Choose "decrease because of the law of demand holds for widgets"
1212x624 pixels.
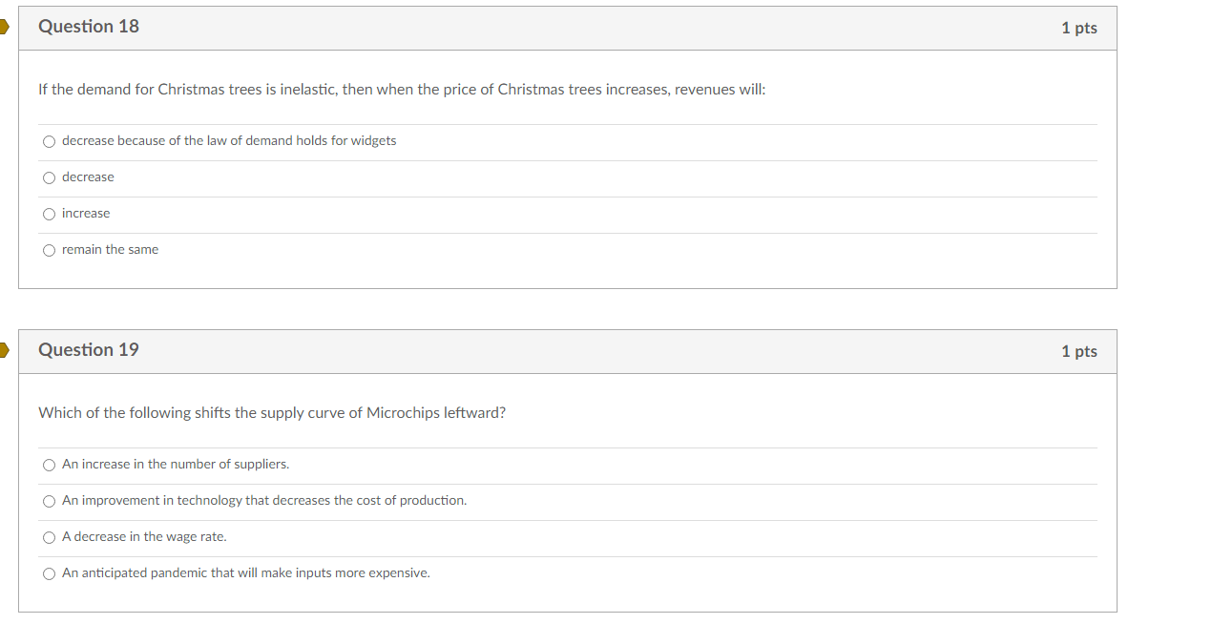pyautogui.click(x=49, y=141)
